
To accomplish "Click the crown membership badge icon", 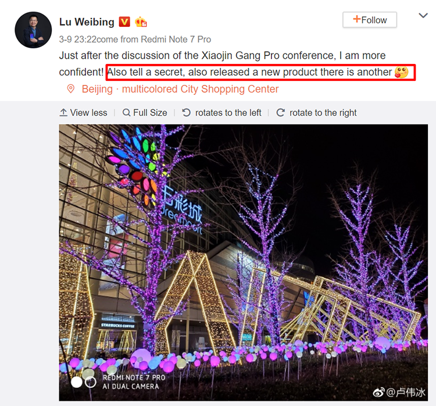I will click(x=141, y=22).
